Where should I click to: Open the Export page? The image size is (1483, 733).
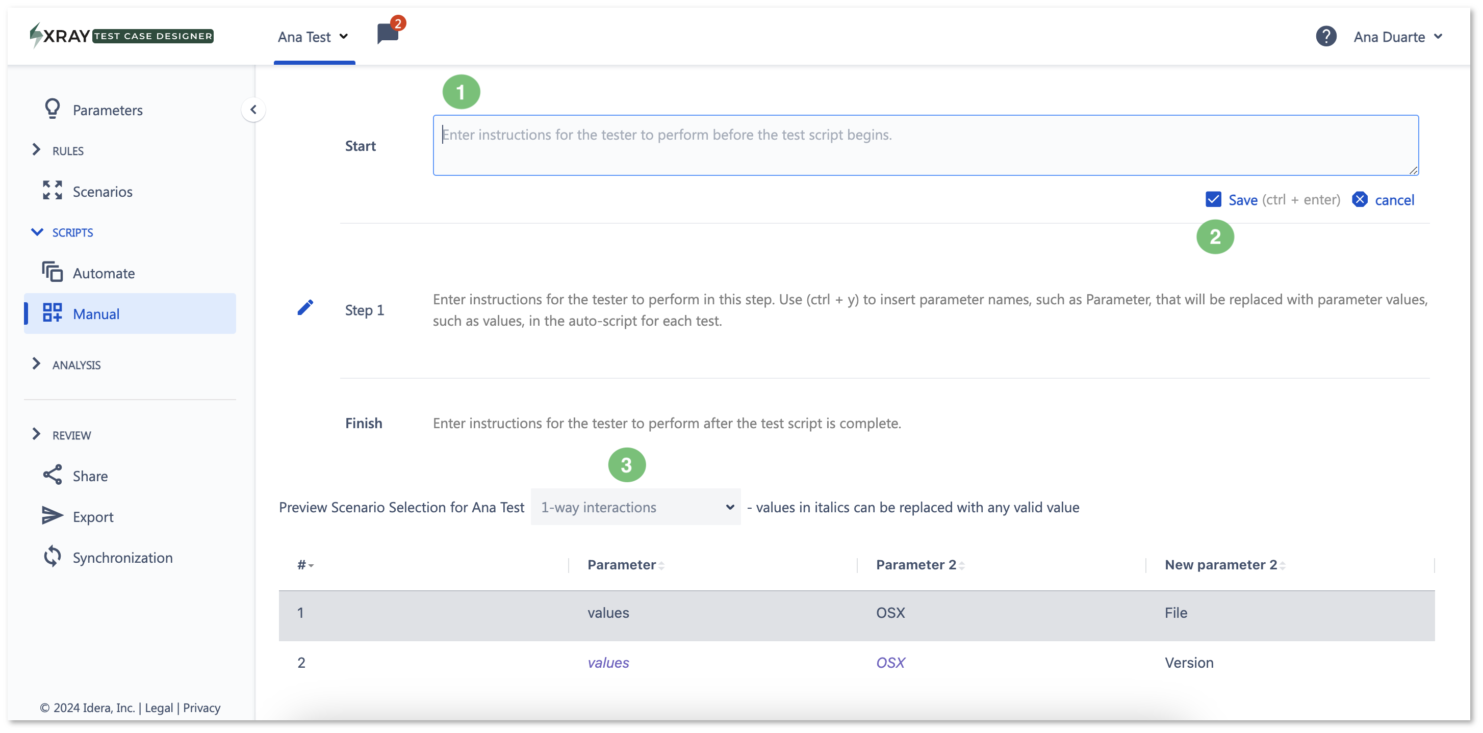(x=93, y=517)
